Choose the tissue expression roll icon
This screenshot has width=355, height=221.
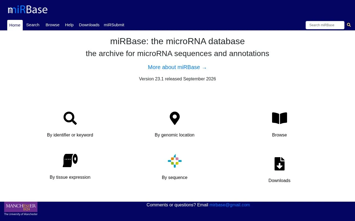click(70, 161)
